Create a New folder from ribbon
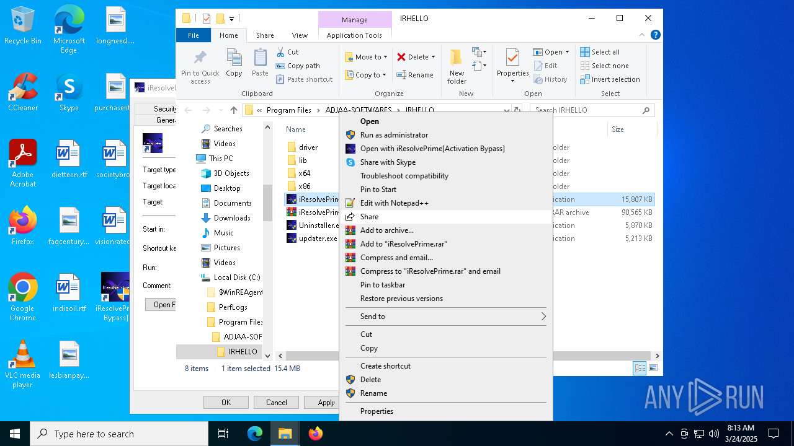This screenshot has width=794, height=446. coord(457,67)
